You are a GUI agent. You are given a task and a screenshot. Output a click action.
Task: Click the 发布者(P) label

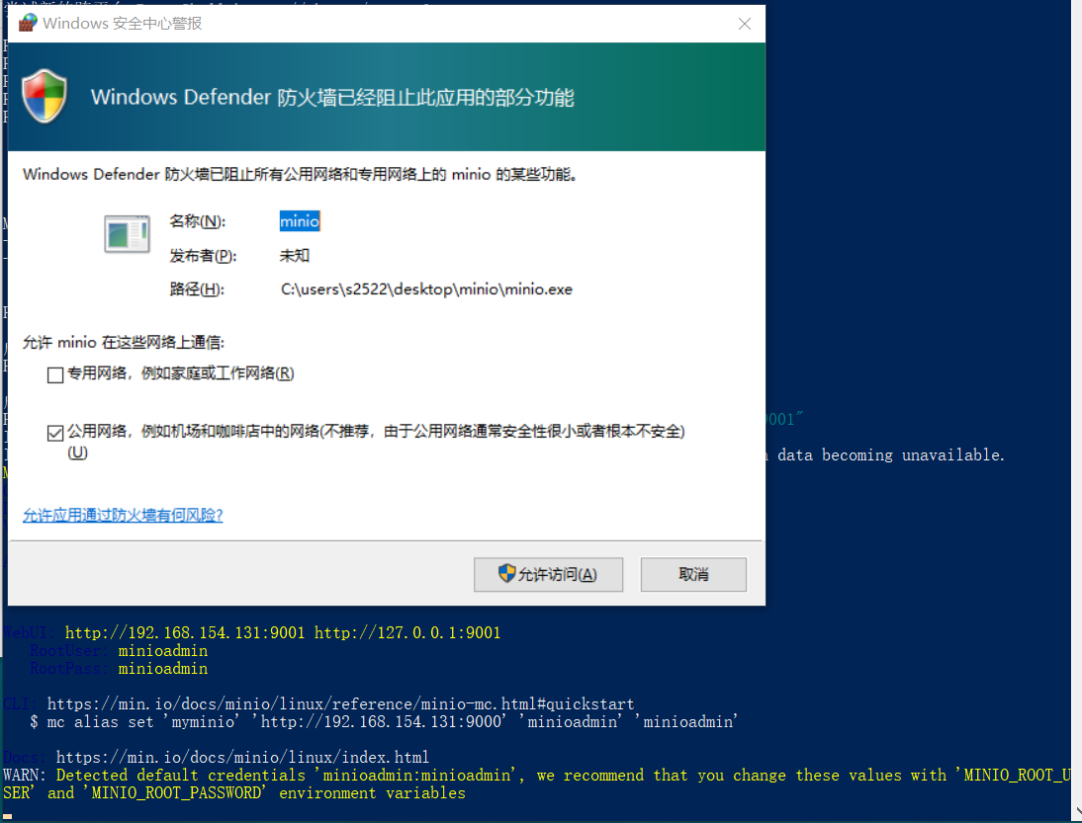click(203, 256)
